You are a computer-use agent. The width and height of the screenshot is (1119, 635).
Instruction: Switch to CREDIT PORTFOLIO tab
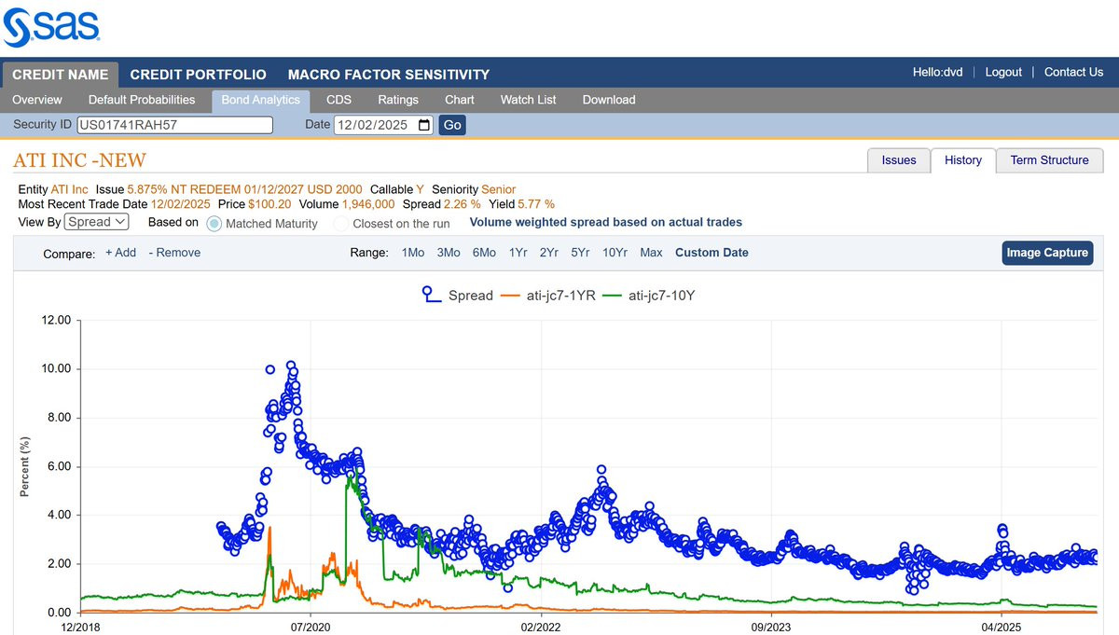click(x=198, y=75)
